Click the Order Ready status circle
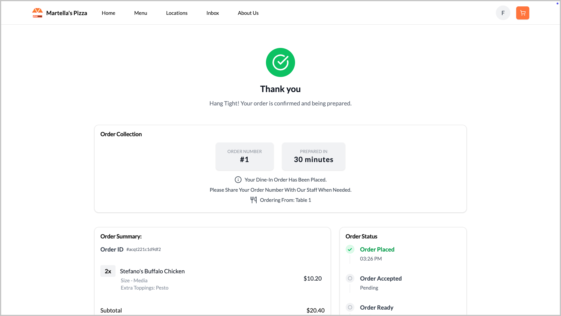561x316 pixels. pyautogui.click(x=350, y=307)
